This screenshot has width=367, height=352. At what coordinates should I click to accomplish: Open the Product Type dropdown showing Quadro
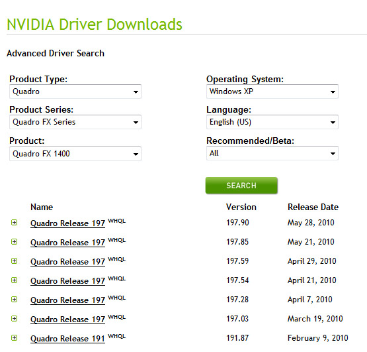[x=75, y=91]
